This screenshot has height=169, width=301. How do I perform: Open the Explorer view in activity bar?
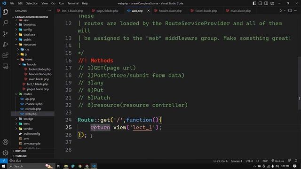coord(5,12)
